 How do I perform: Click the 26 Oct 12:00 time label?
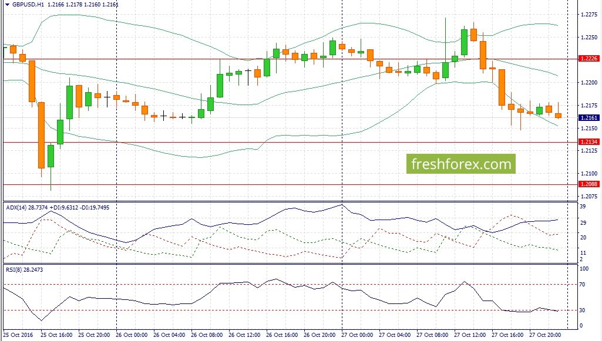(244, 335)
